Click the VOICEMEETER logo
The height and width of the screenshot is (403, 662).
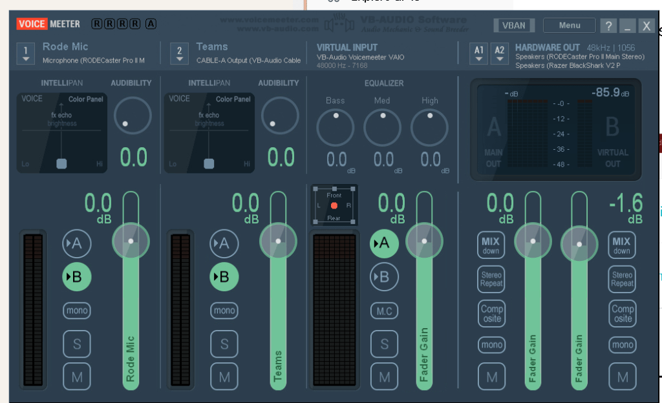48,24
